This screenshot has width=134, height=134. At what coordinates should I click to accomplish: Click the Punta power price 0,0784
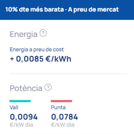tap(65, 117)
